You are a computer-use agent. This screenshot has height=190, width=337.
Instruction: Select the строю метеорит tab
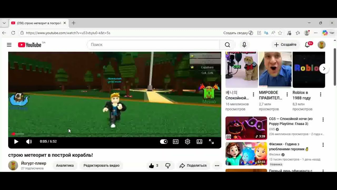[x=39, y=23]
